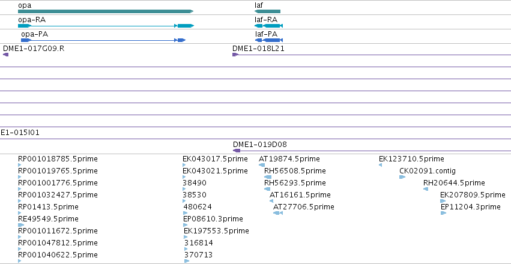Select the DME1-018L21 feature start arrow
The height and width of the screenshot is (264, 511).
[x=235, y=55]
